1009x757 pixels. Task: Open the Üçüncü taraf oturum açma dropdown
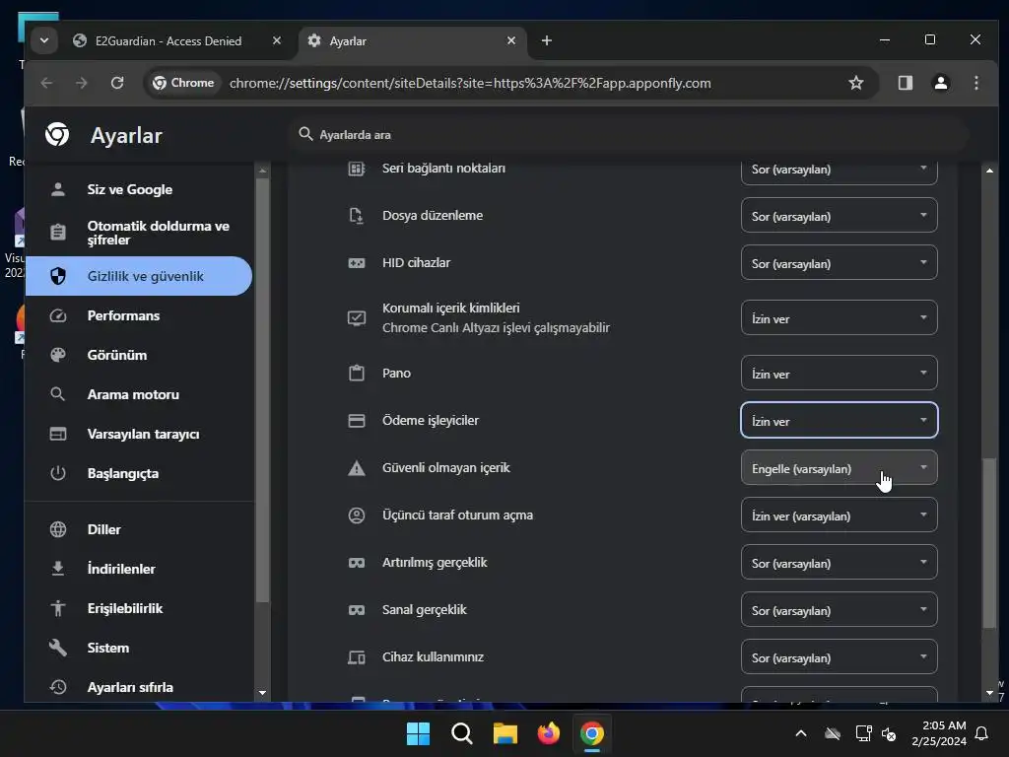point(840,515)
